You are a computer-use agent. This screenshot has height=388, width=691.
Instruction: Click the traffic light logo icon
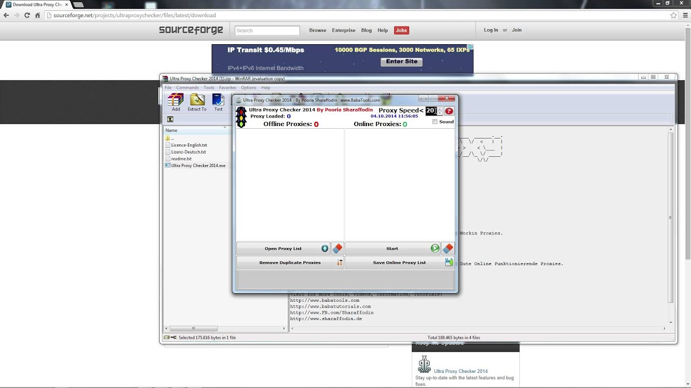coord(241,117)
